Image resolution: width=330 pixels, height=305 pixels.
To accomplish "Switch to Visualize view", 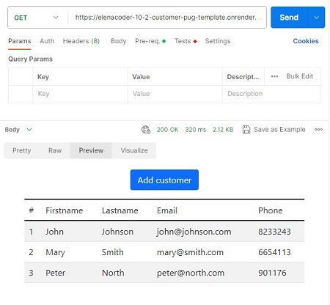I will click(134, 150).
